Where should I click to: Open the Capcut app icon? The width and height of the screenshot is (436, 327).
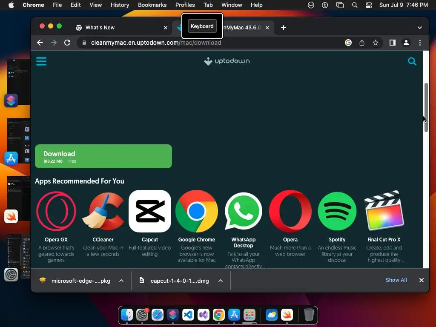pyautogui.click(x=150, y=211)
